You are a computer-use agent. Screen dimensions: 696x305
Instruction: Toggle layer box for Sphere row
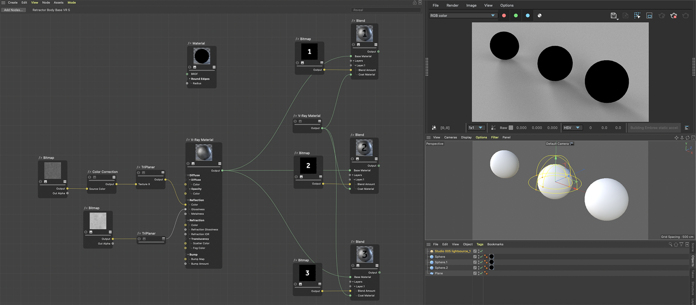(475, 257)
